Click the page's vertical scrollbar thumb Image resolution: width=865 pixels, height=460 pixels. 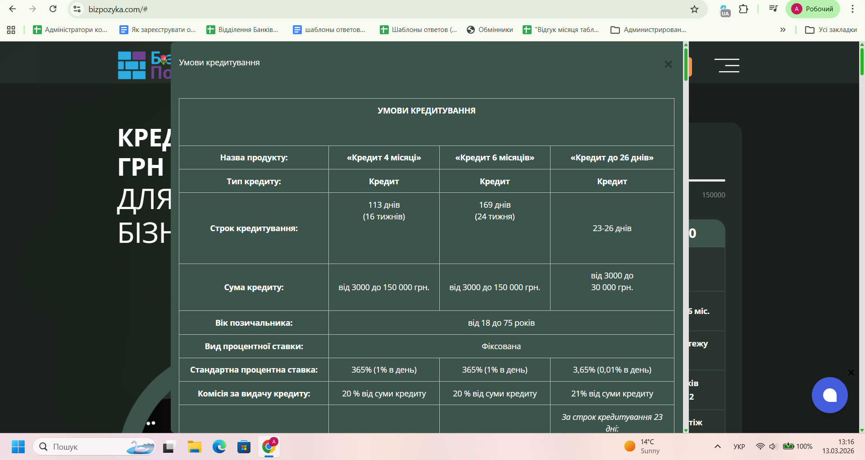click(x=862, y=61)
